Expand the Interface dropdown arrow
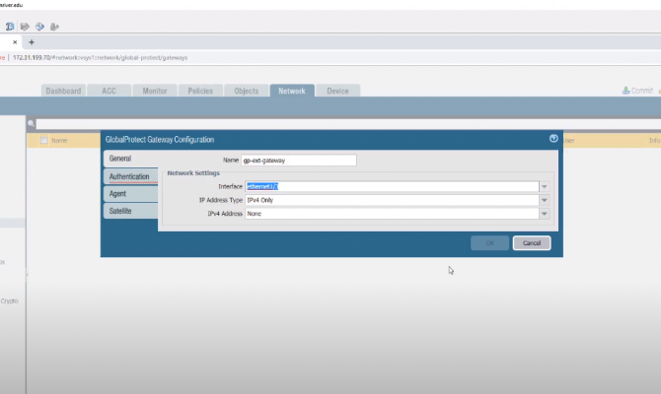Image resolution: width=661 pixels, height=394 pixels. (545, 186)
